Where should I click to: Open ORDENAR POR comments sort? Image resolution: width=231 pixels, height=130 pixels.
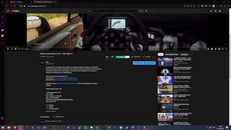click(x=58, y=117)
